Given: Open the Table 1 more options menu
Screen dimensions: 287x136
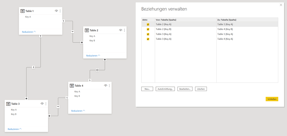Looking at the screenshot, I should click(x=60, y=11).
